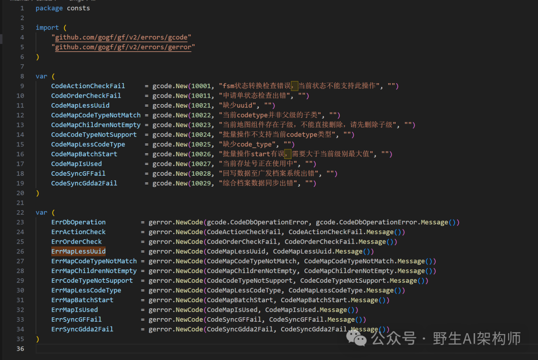
Task: Click CodeSyncGFFail on line 18
Action: point(78,173)
